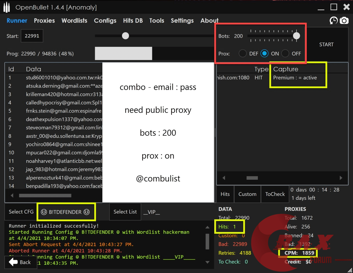Click the START button
Screen dimensions: 353x273
tap(327, 45)
